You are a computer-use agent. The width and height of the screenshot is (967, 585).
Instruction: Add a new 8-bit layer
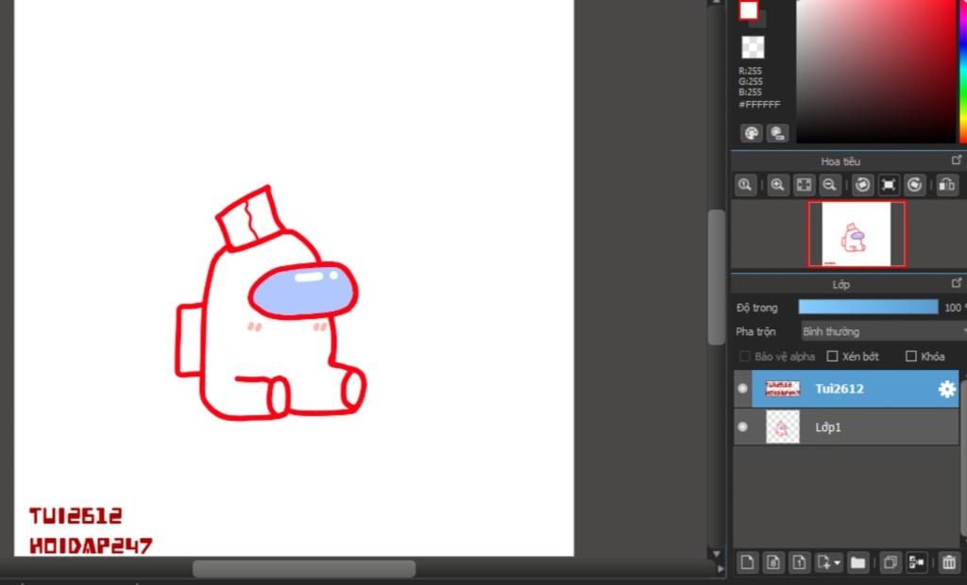[772, 562]
